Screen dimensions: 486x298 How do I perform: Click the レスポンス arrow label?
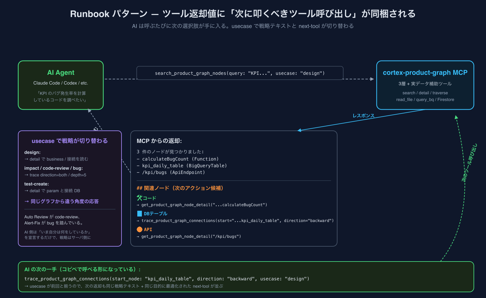(364, 116)
